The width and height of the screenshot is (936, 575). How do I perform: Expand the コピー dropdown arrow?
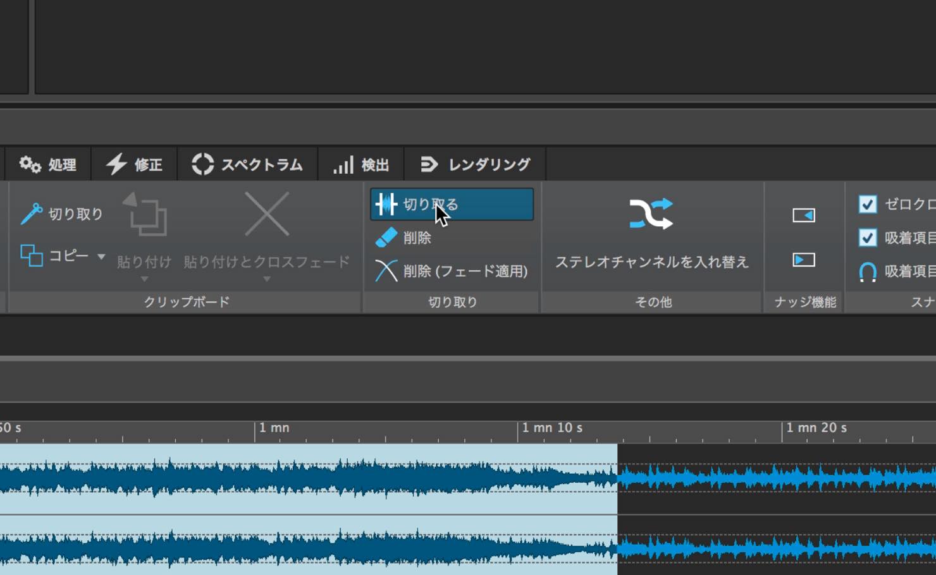point(101,256)
